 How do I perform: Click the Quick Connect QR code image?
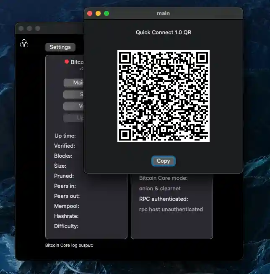click(164, 96)
